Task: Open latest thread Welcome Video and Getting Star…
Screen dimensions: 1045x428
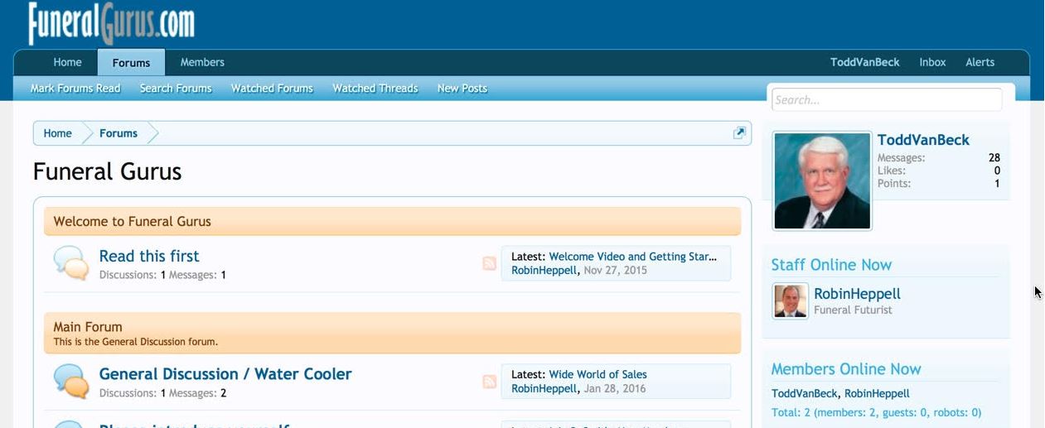Action: (633, 257)
